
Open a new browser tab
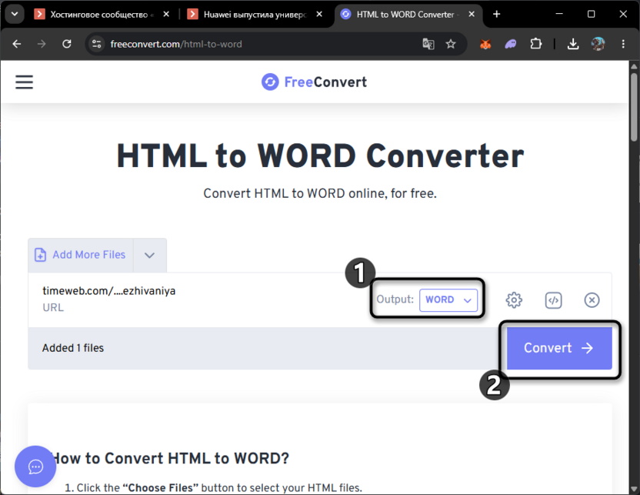(x=496, y=15)
